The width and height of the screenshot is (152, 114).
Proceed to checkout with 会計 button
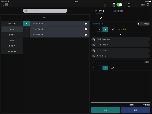click(135, 110)
